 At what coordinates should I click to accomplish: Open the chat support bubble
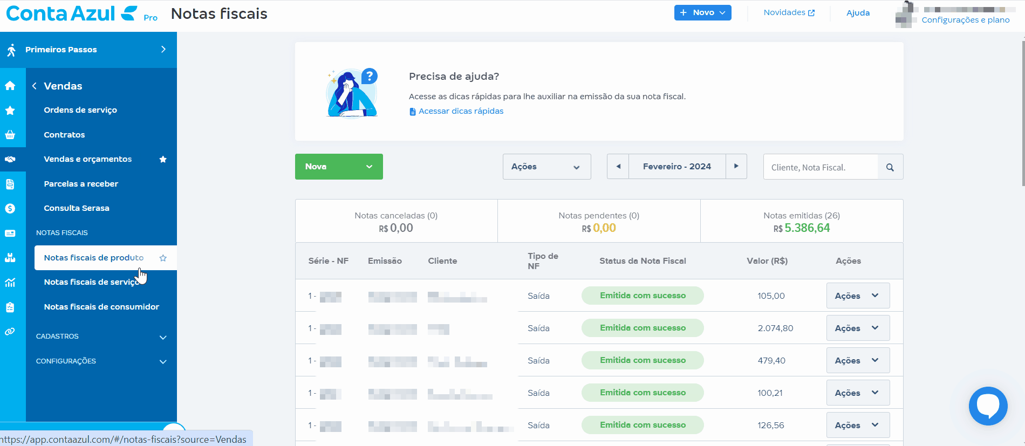coord(988,406)
